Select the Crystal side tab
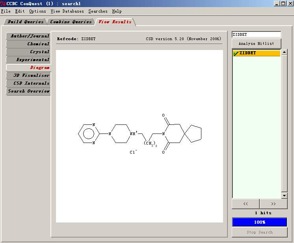Screen dimensions: 294x243 pyautogui.click(x=39, y=52)
